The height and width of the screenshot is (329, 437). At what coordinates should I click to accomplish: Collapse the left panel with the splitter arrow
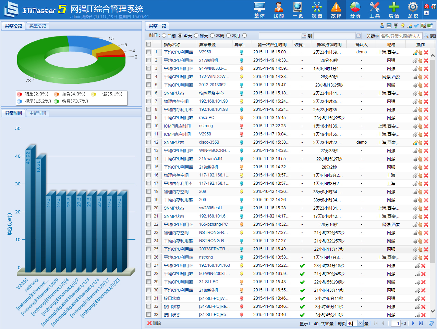coord(144,176)
